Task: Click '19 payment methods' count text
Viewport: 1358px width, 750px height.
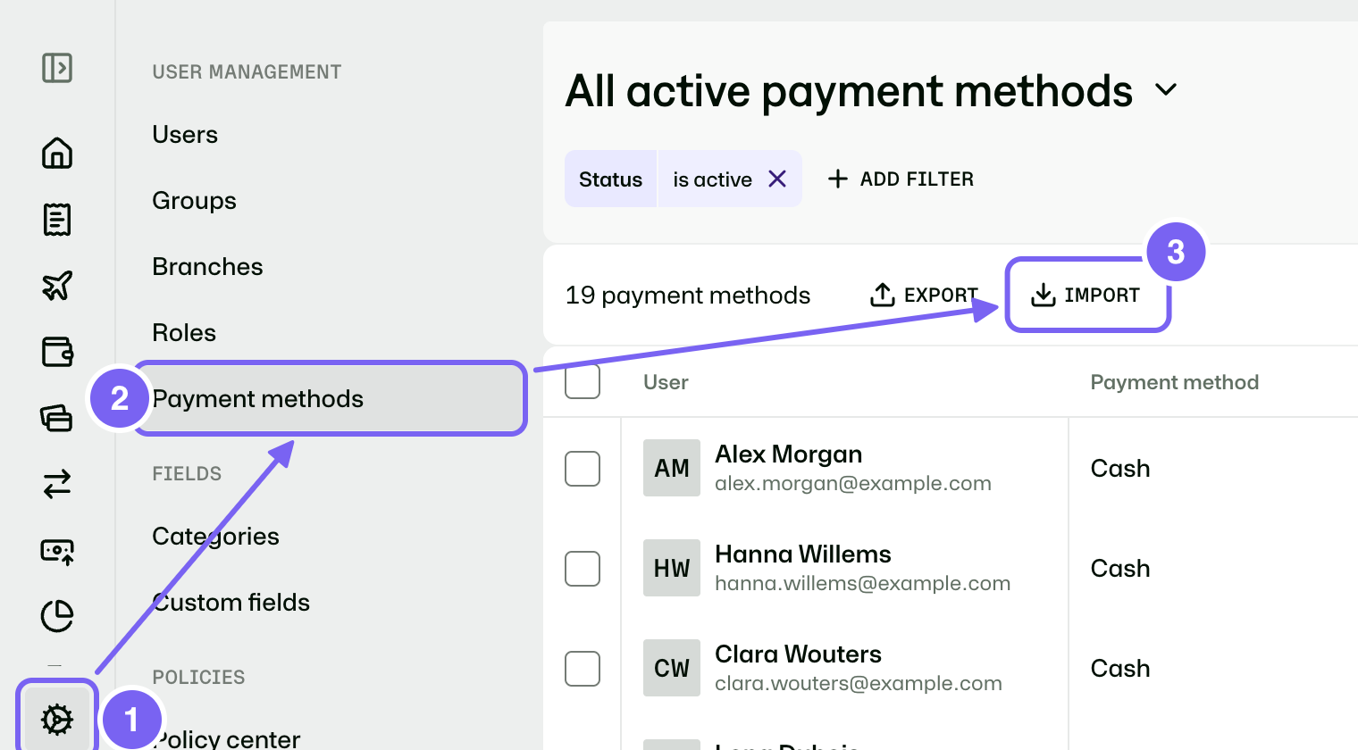Action: click(x=687, y=295)
